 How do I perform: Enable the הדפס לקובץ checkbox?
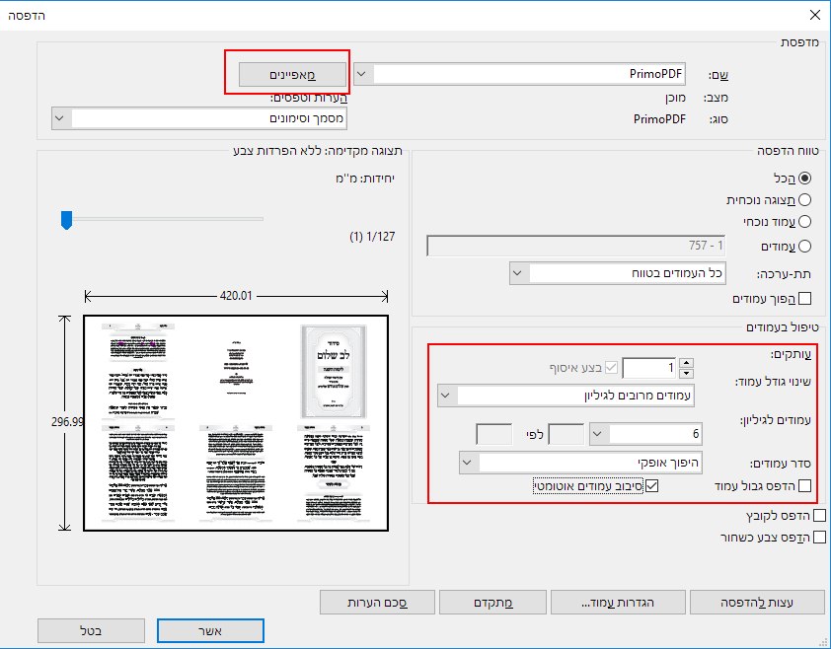[x=819, y=516]
